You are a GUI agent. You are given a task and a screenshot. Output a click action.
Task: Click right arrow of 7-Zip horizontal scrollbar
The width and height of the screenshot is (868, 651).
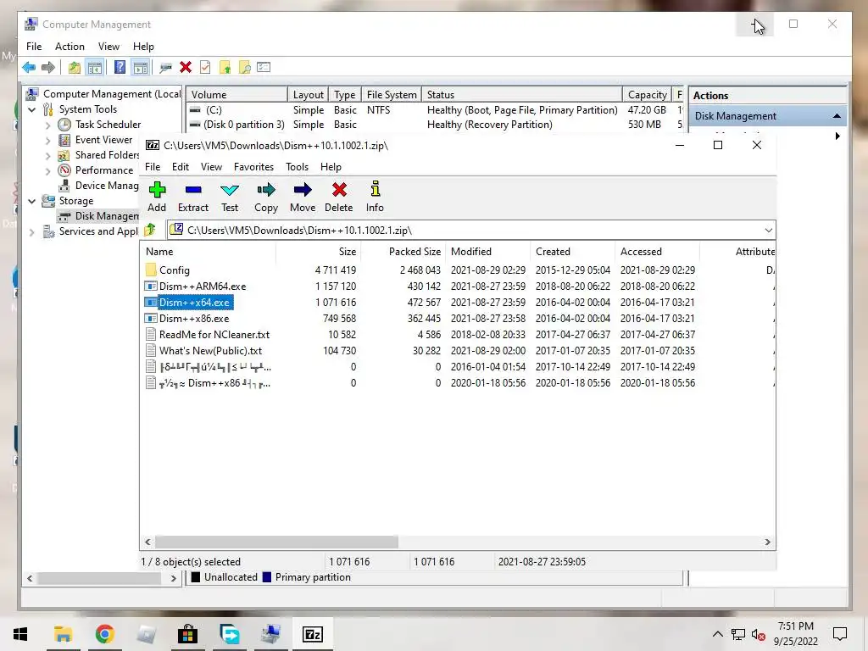coord(767,542)
